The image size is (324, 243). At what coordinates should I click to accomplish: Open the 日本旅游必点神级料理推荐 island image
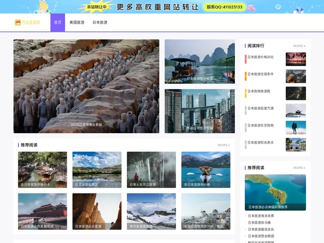coord(275,193)
